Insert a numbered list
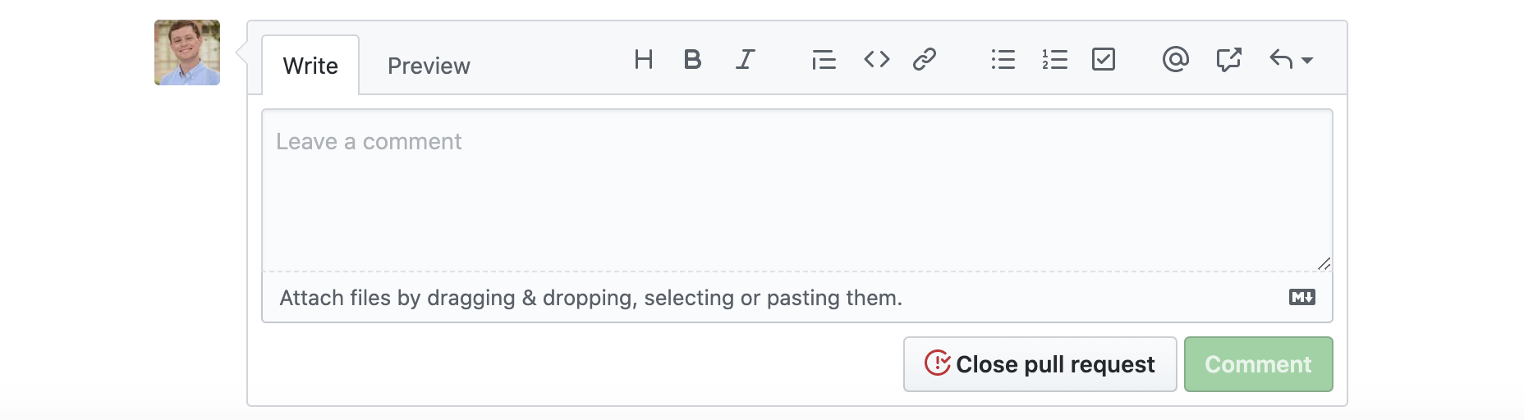Image resolution: width=1524 pixels, height=420 pixels. coord(1054,60)
